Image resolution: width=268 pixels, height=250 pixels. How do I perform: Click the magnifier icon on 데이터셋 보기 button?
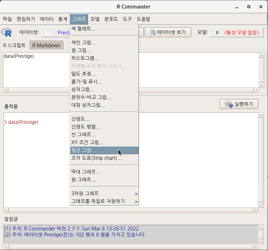coord(153,32)
